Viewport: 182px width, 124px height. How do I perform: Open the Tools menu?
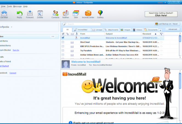(9, 6)
